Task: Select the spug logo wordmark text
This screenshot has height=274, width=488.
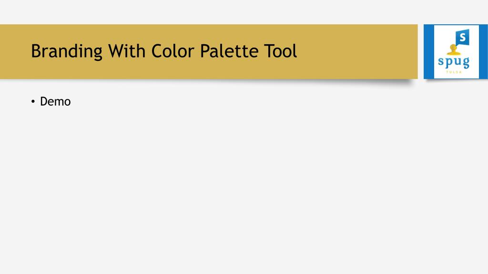Action: pos(454,62)
